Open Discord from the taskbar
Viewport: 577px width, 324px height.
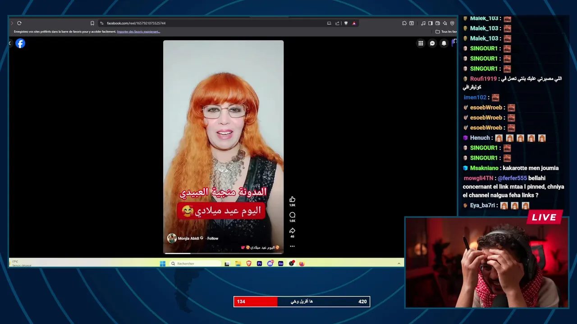point(270,264)
